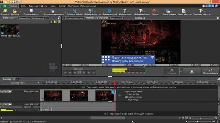Open effects FX icon on first video clip
The image size is (220, 123).
[x=43, y=99]
